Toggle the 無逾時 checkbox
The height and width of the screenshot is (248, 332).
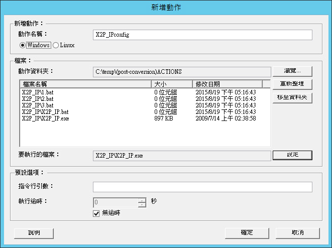click(97, 213)
